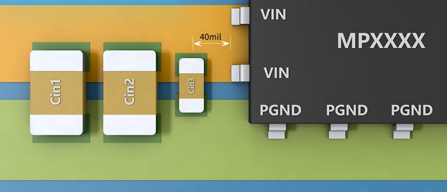Select the Cin2 capacitor body

[130, 93]
